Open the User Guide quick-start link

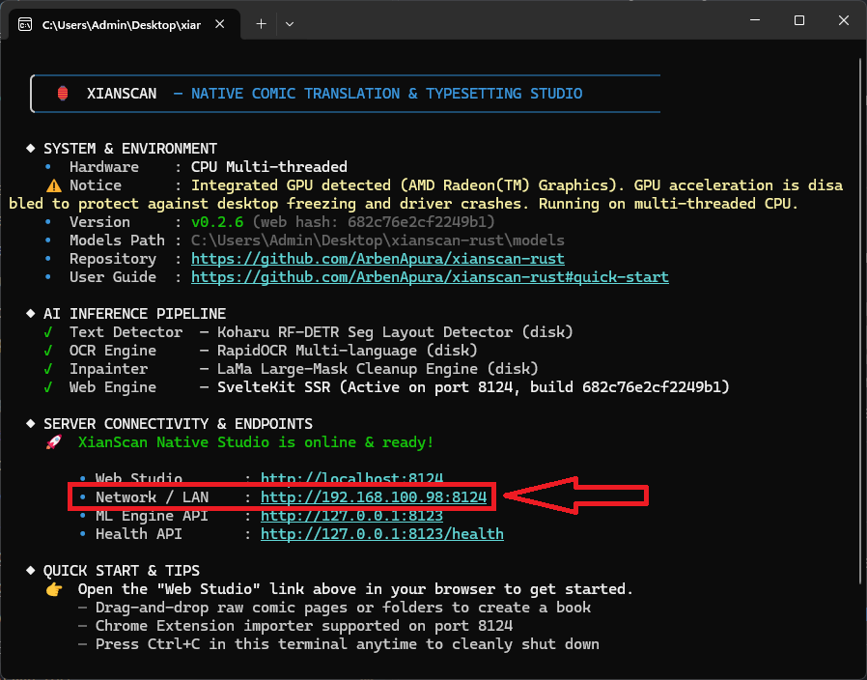pos(430,277)
